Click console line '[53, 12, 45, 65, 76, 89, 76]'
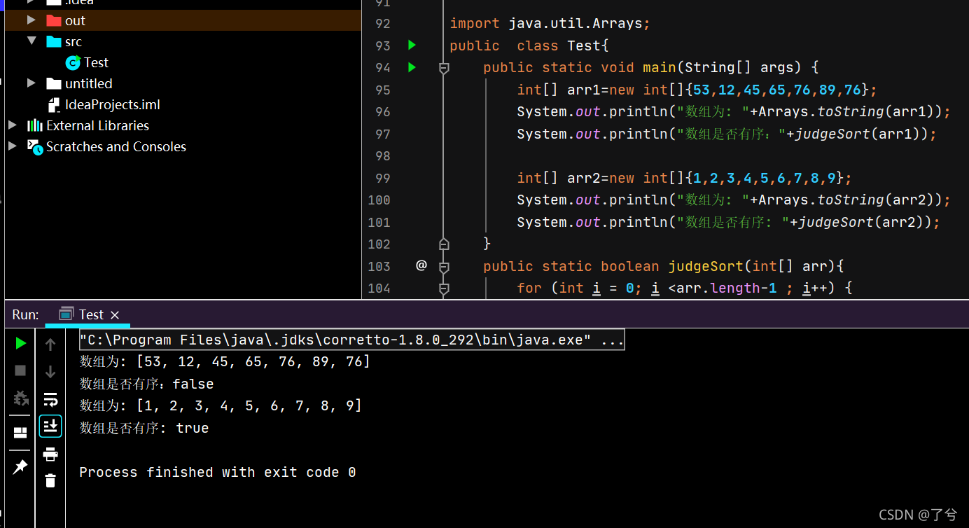The width and height of the screenshot is (969, 528). 253,362
